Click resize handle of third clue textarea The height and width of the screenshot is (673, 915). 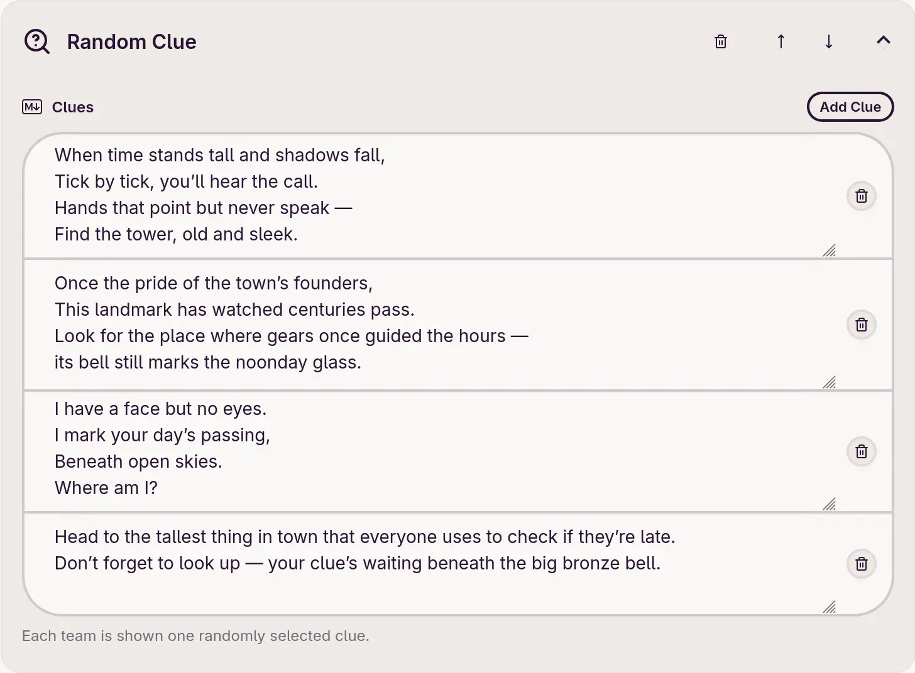pos(830,504)
